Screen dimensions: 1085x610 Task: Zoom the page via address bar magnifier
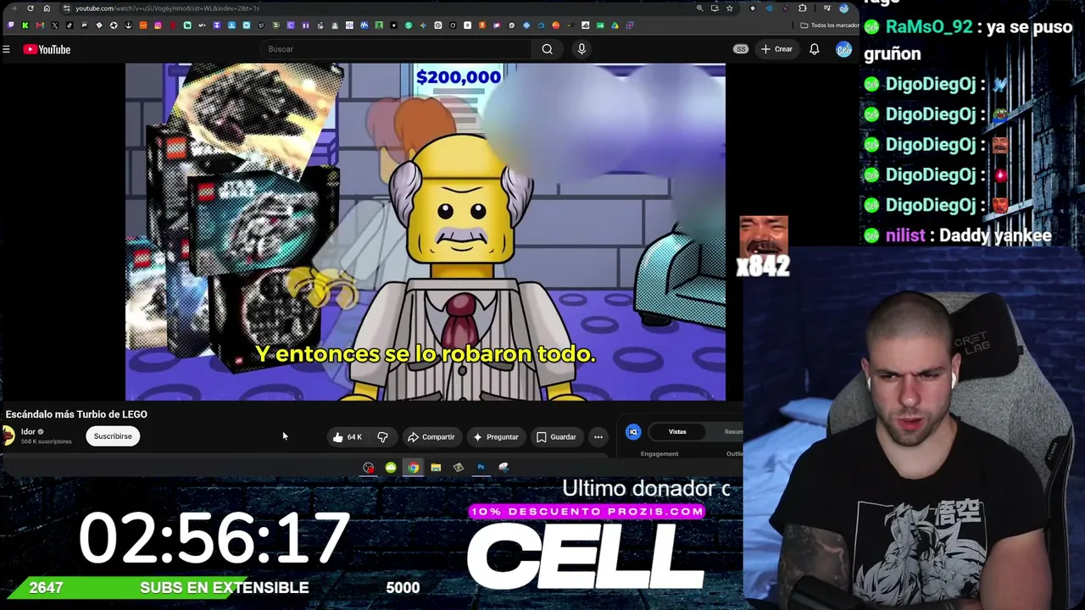(x=699, y=8)
